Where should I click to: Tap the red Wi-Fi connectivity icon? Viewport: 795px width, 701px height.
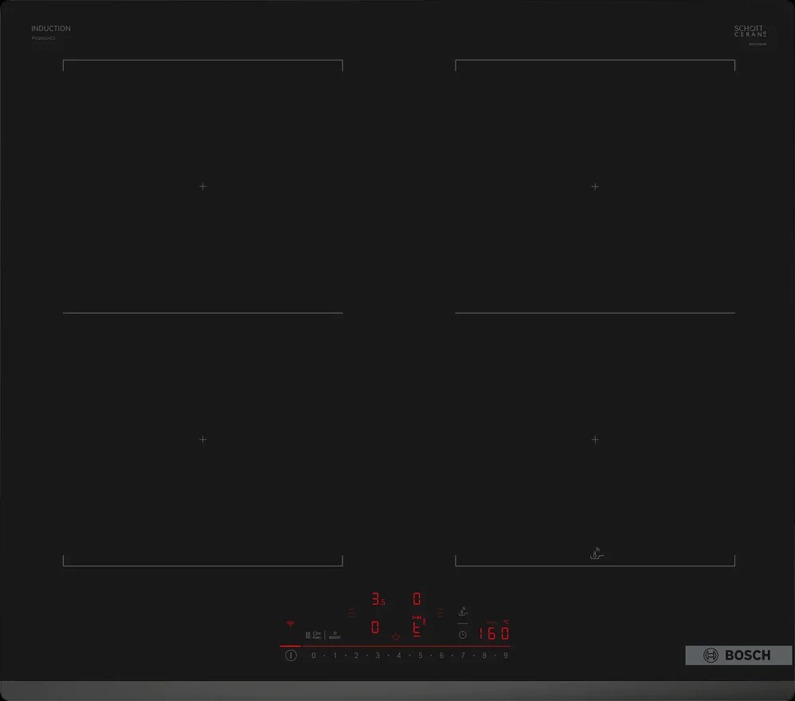(x=290, y=625)
